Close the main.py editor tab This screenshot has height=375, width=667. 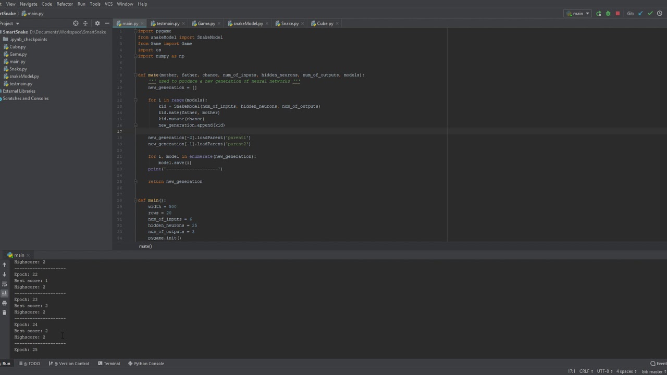(x=143, y=23)
